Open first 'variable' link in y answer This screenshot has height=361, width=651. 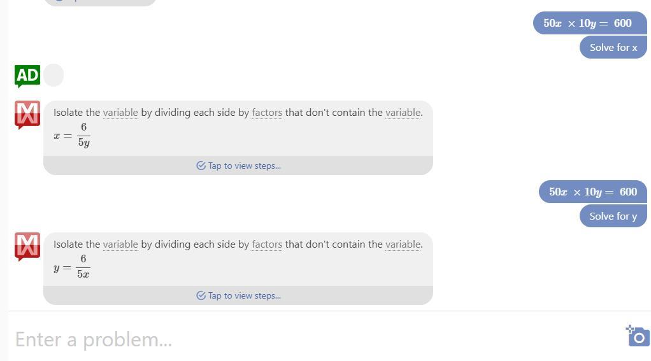pos(120,244)
